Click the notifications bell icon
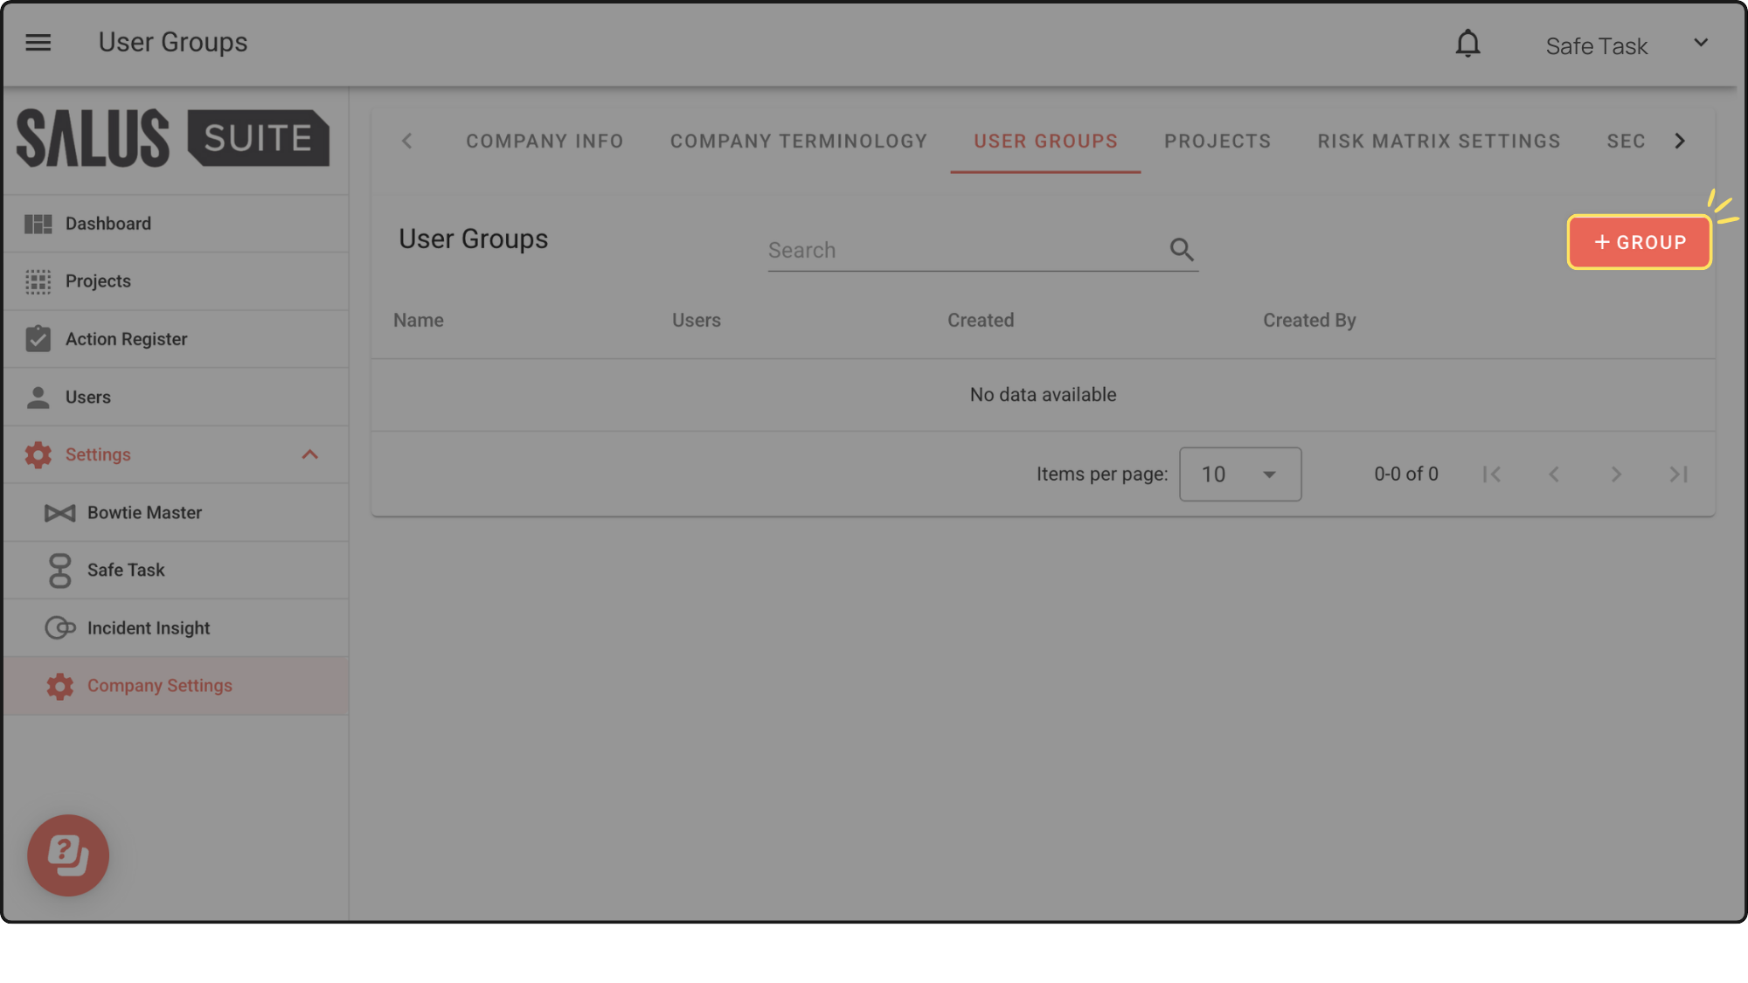This screenshot has height=983, width=1748. click(x=1467, y=44)
